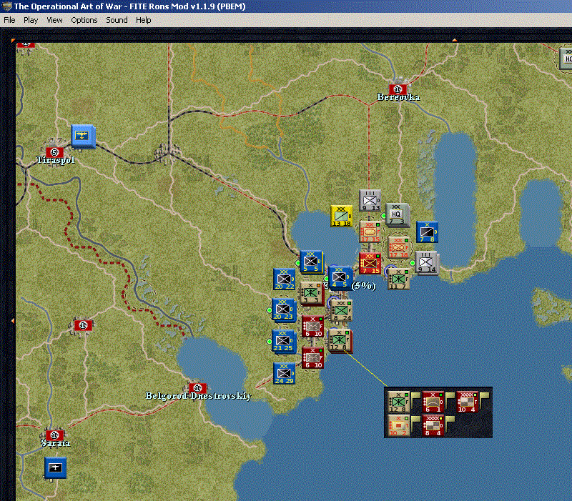The image size is (572, 501).
Task: Select the red infantry division 7-15
Action: click(370, 263)
